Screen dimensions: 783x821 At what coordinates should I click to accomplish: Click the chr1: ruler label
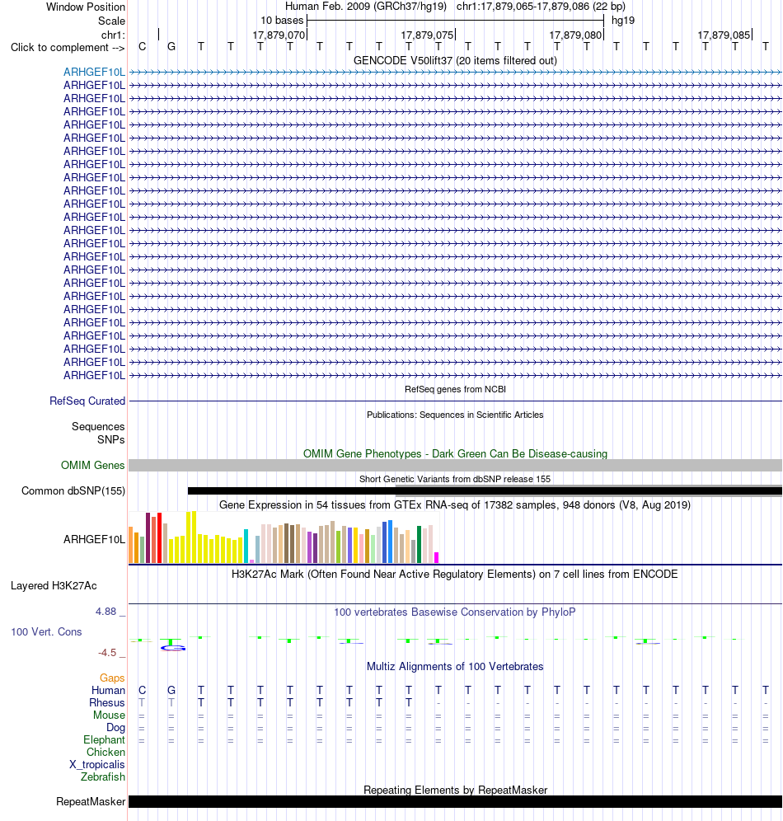click(x=113, y=35)
